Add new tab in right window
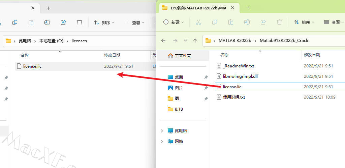The width and height of the screenshot is (345, 168). [x=248, y=8]
